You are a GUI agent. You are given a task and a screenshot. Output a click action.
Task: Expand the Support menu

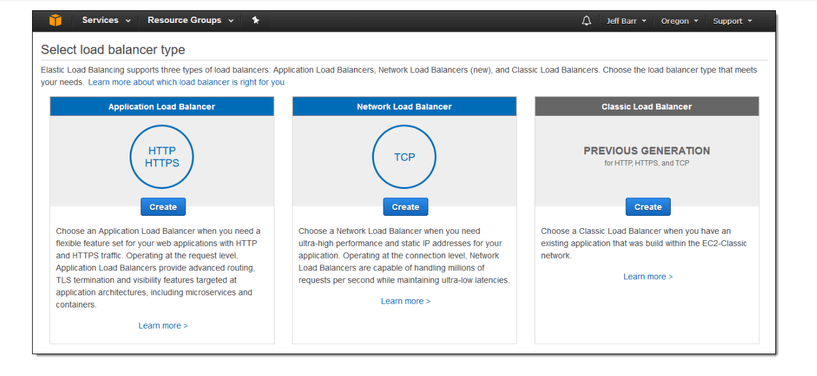(732, 21)
